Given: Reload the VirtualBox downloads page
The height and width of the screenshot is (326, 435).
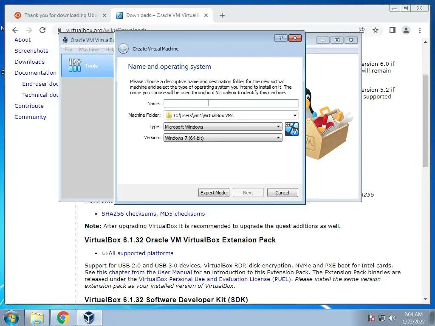Looking at the screenshot, I should [42, 30].
